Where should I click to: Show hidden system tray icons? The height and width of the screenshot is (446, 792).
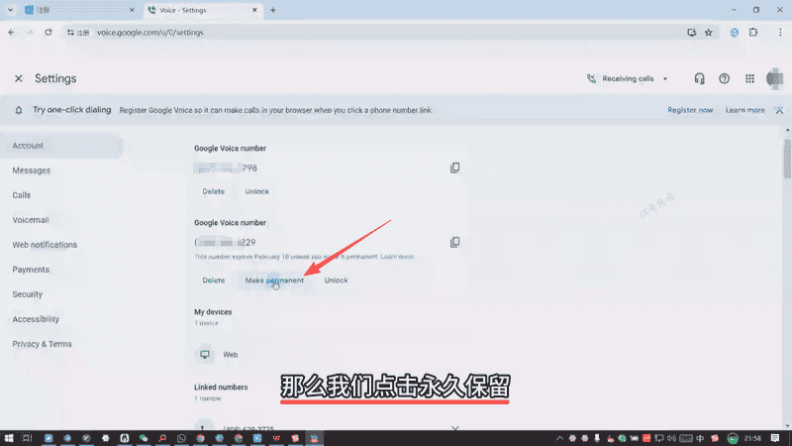[559, 438]
